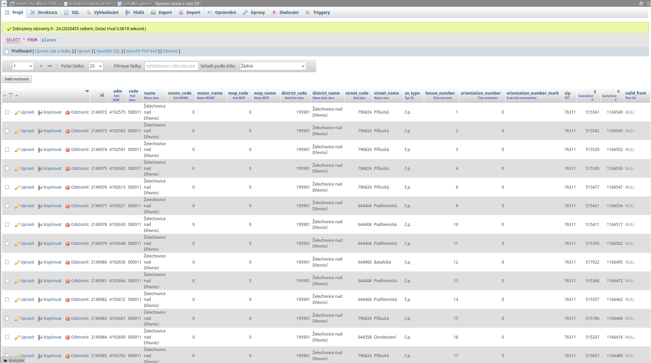Click the Filtrovat řádky search field
This screenshot has width=651, height=363.
171,66
